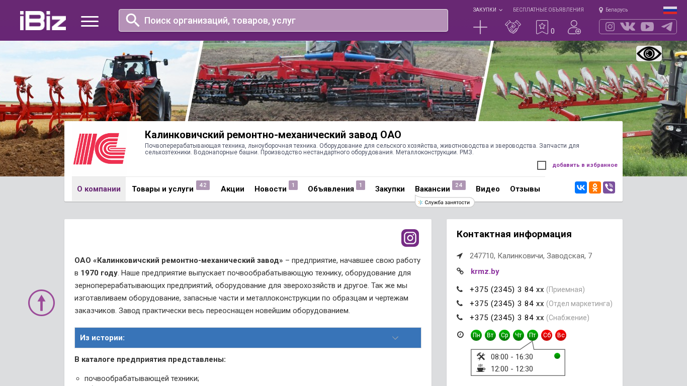The width and height of the screenshot is (687, 386).
Task: Open the ЗАКУПКИ dropdown in header
Action: tap(487, 10)
